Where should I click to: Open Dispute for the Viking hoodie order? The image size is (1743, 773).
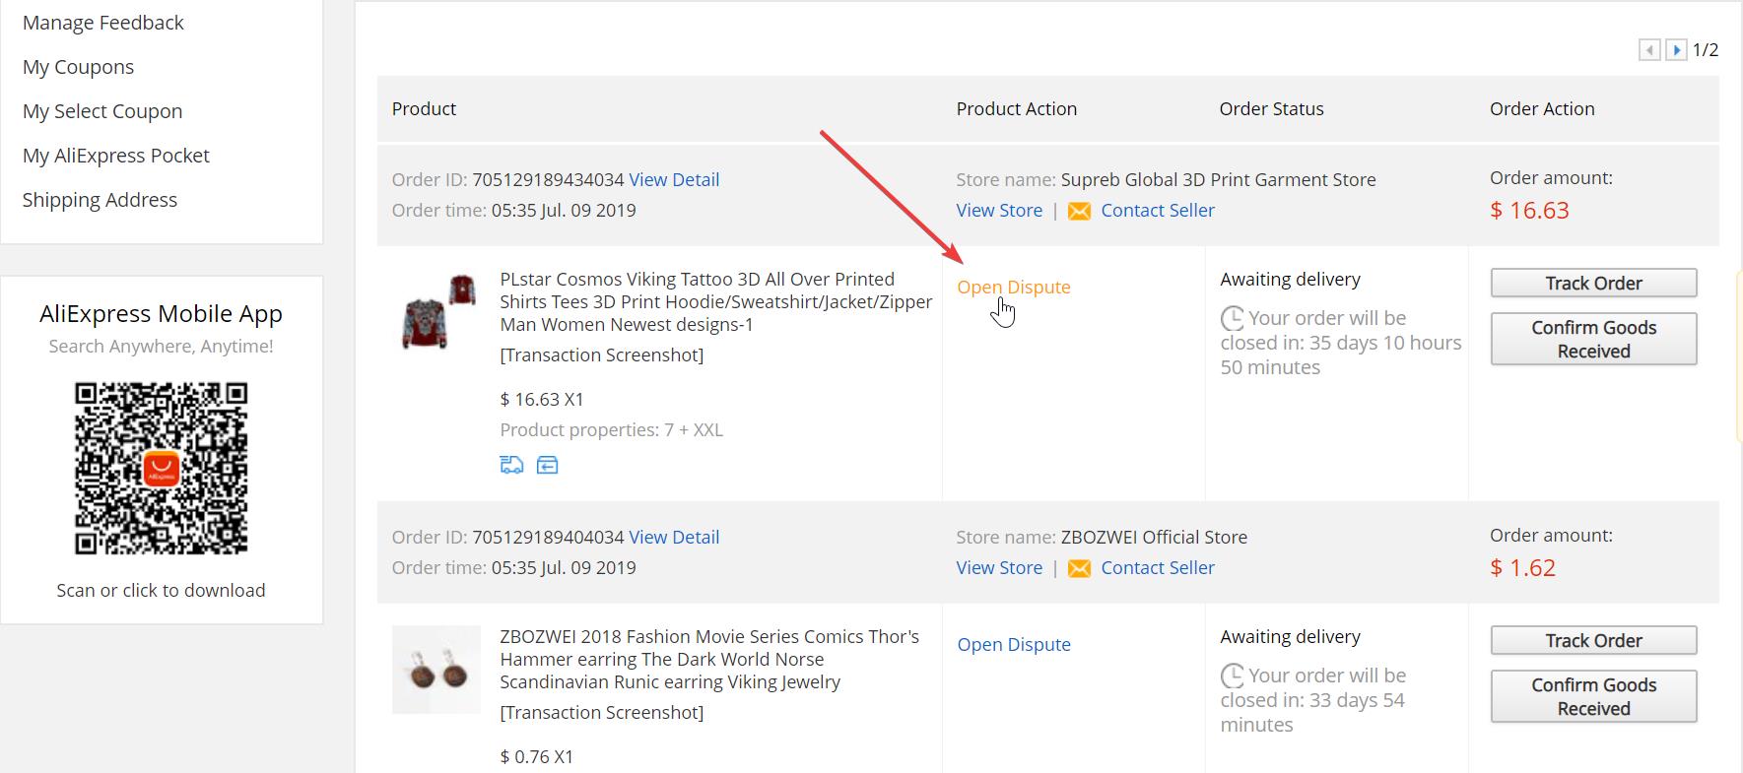(x=1013, y=288)
